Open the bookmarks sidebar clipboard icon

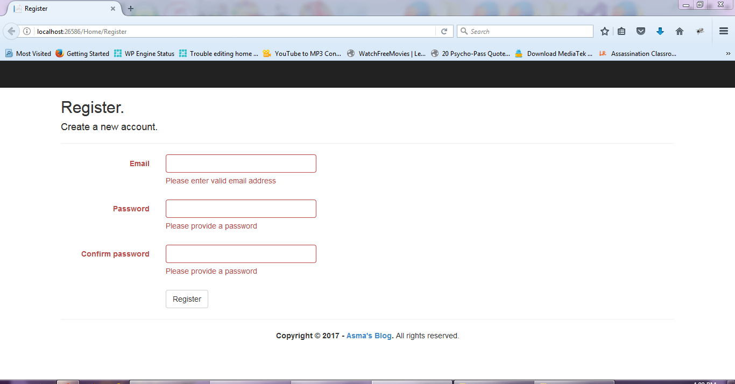621,31
